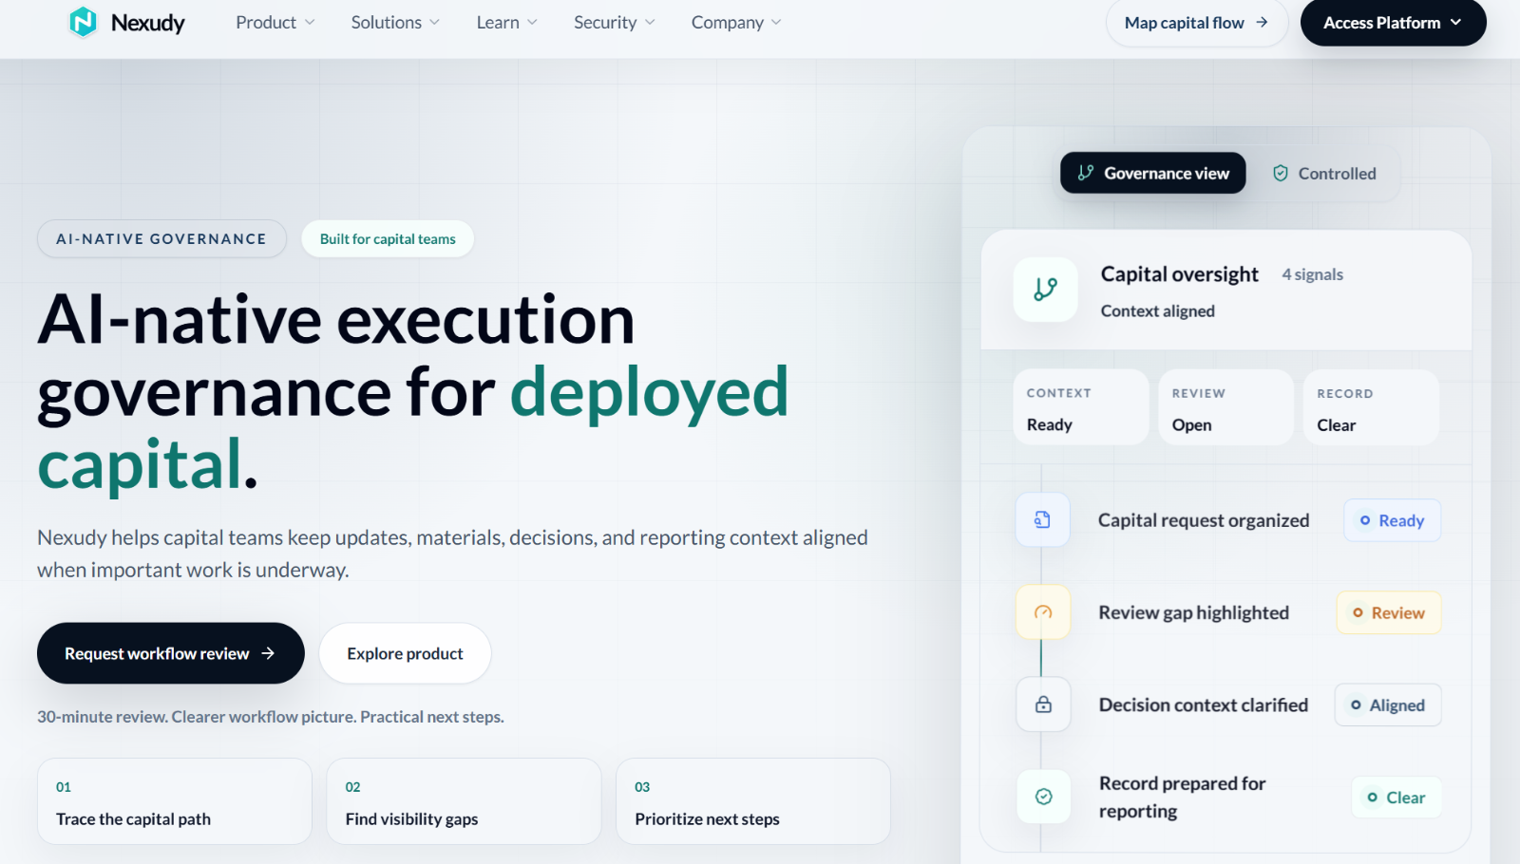The width and height of the screenshot is (1520, 864).
Task: Click the Ready status badge
Action: pyautogui.click(x=1392, y=520)
